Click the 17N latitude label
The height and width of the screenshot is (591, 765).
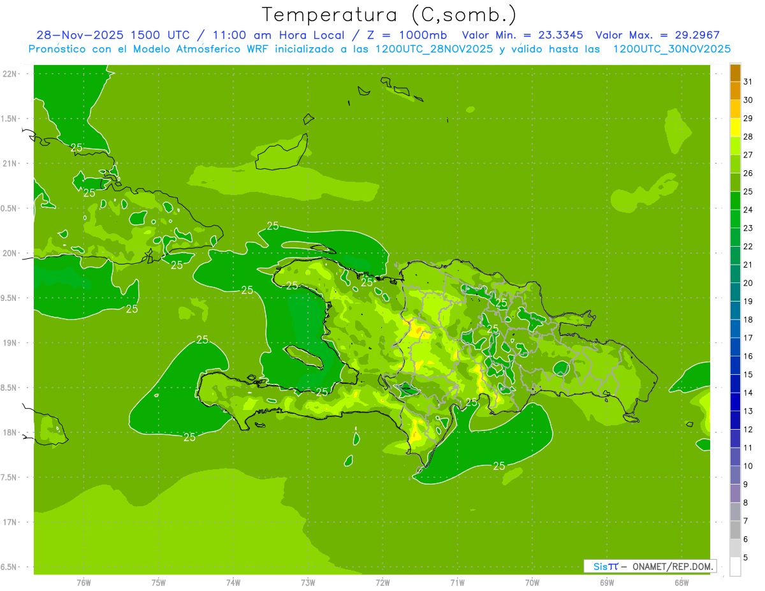[x=10, y=522]
